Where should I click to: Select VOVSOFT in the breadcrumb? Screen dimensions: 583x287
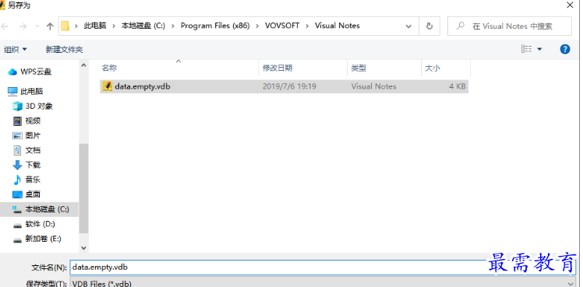pyautogui.click(x=282, y=26)
